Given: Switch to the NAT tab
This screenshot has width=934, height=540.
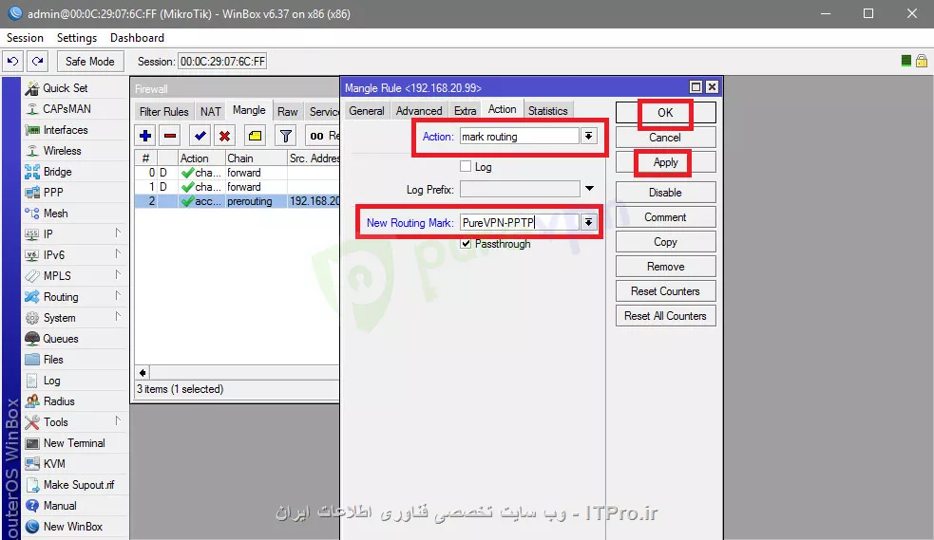Looking at the screenshot, I should point(210,111).
